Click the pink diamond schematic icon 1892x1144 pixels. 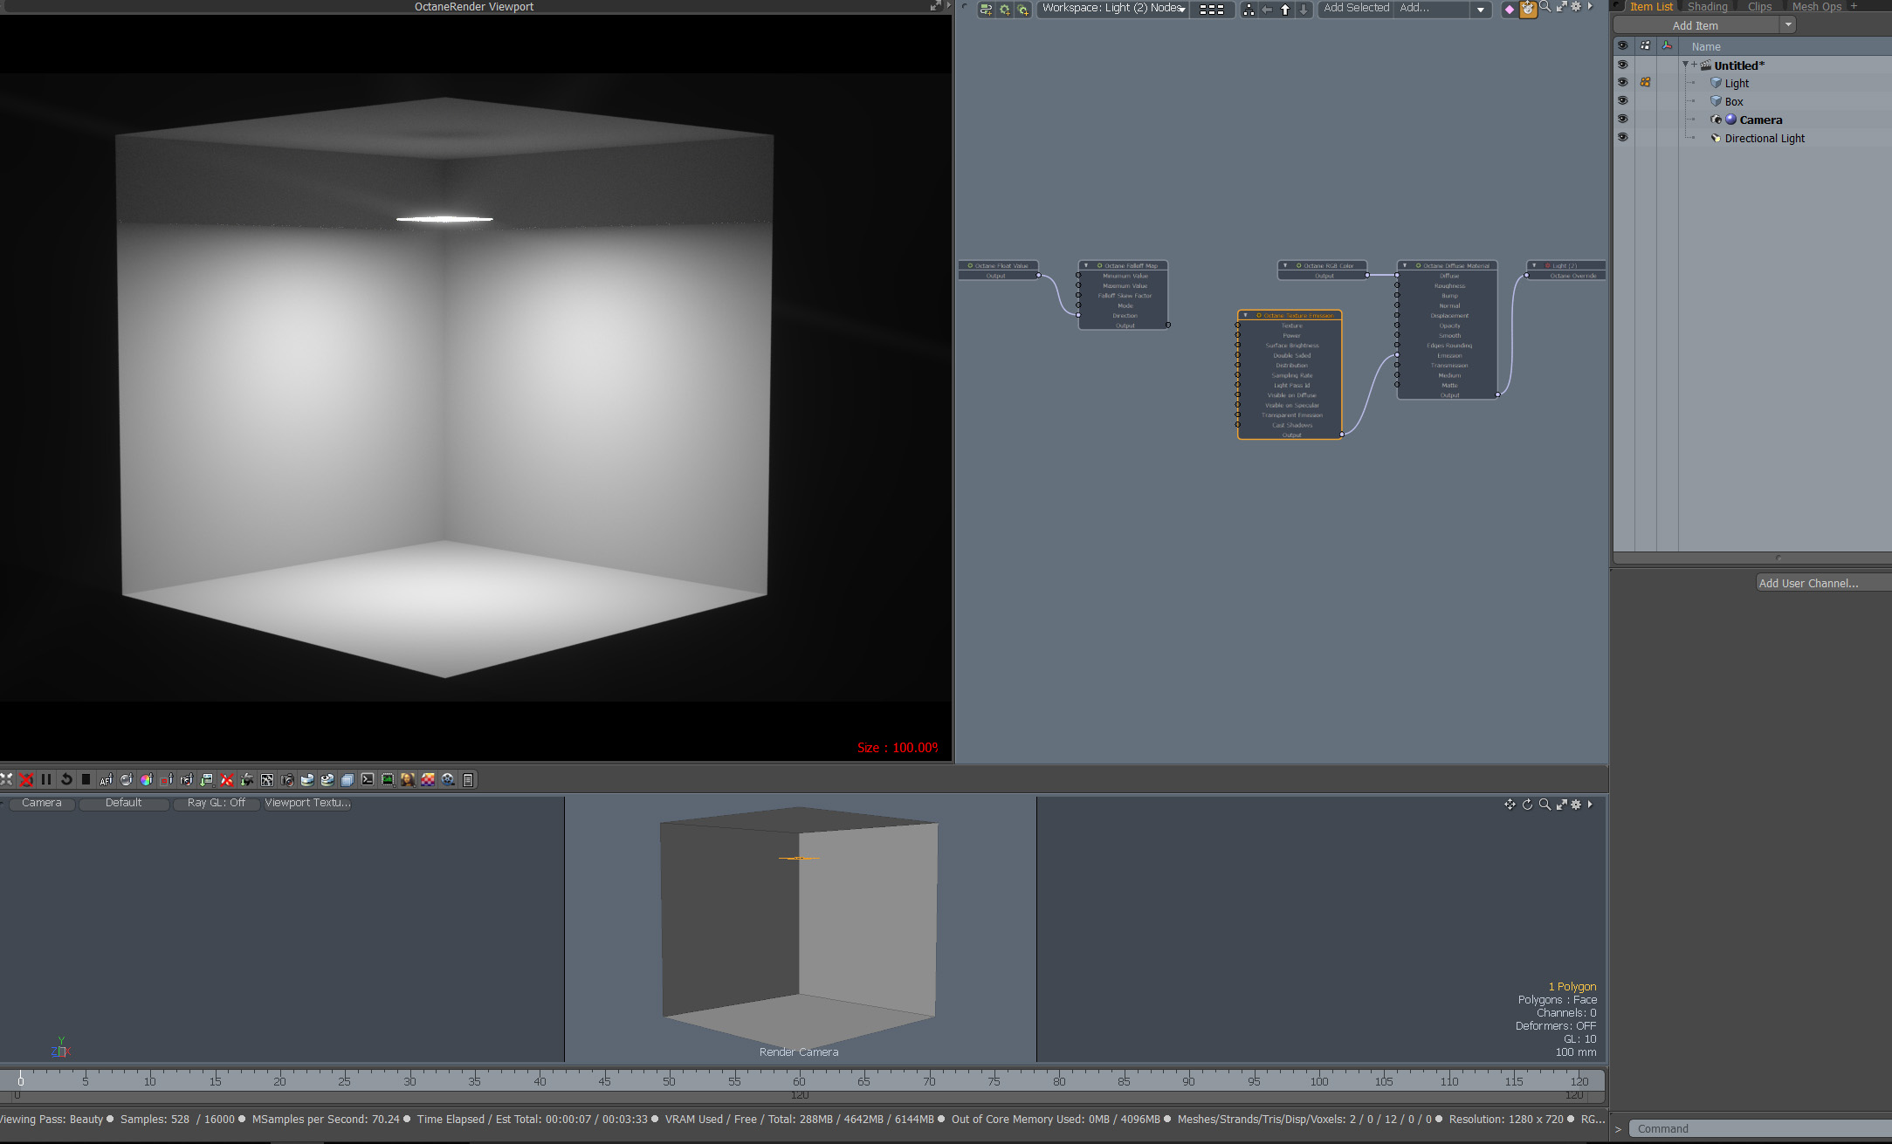click(1509, 9)
